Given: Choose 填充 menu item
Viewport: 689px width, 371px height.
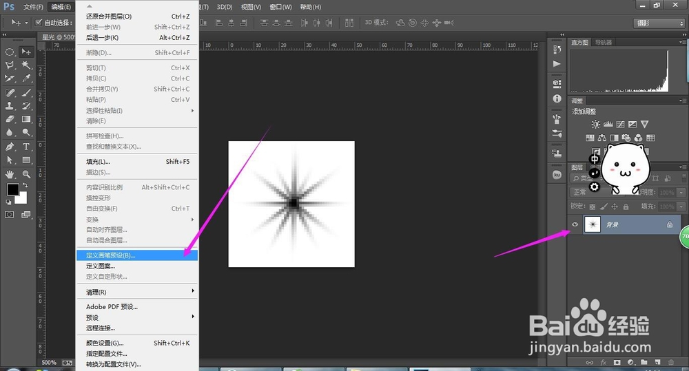Looking at the screenshot, I should coord(138,162).
